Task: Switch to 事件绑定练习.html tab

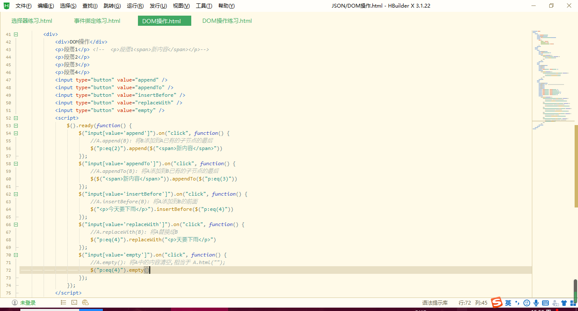Action: pos(97,21)
